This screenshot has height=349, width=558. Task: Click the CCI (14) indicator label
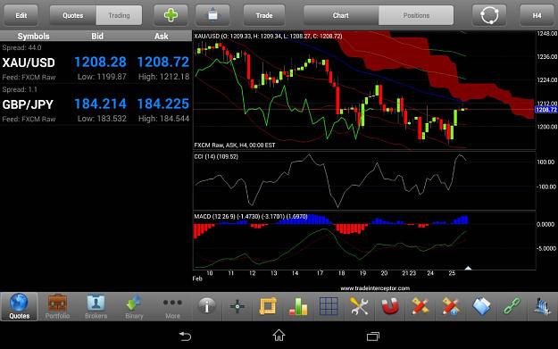point(216,156)
